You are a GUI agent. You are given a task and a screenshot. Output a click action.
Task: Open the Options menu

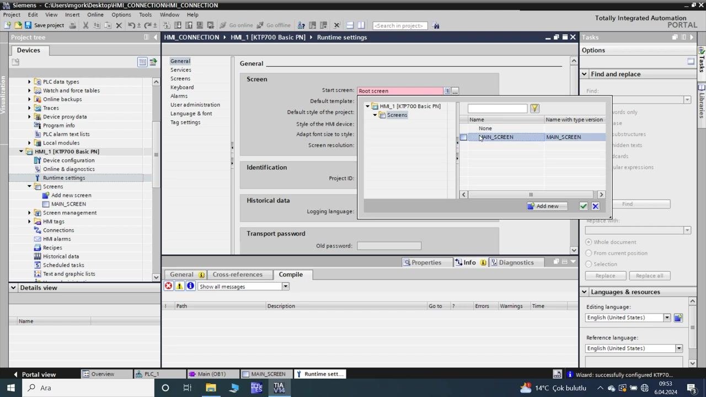(x=121, y=15)
